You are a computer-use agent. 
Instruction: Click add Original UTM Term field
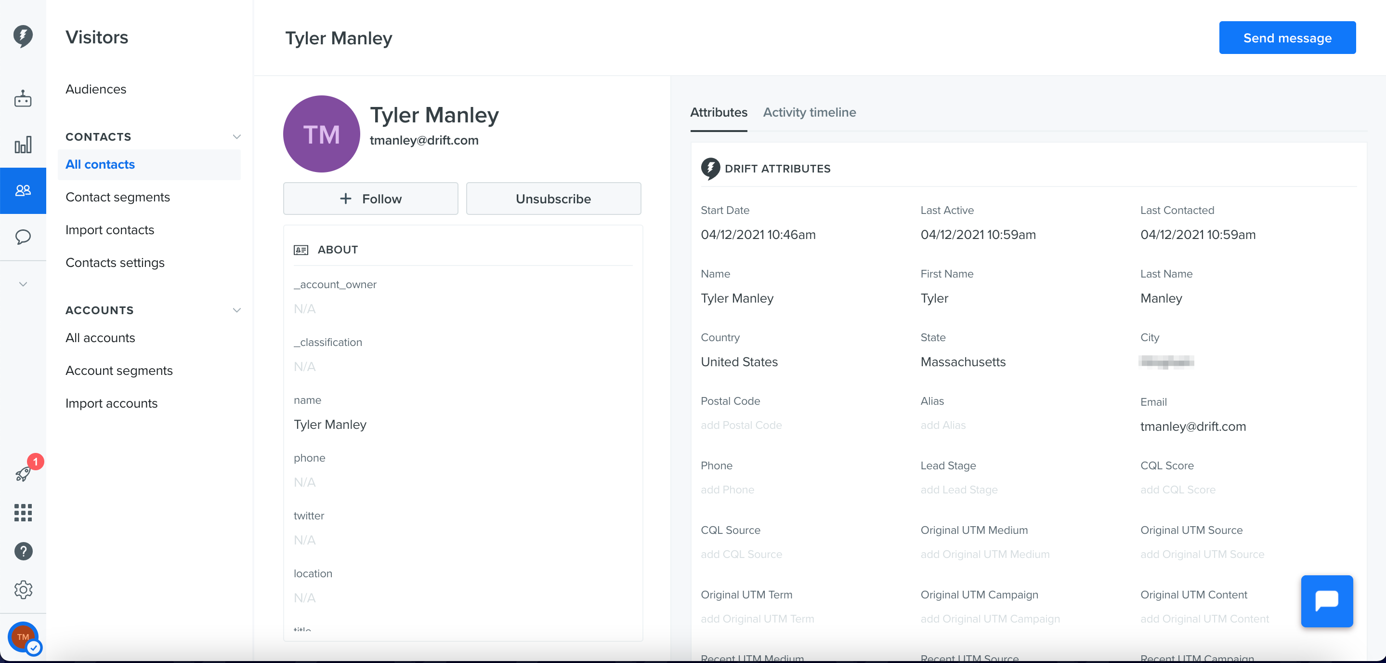point(757,619)
